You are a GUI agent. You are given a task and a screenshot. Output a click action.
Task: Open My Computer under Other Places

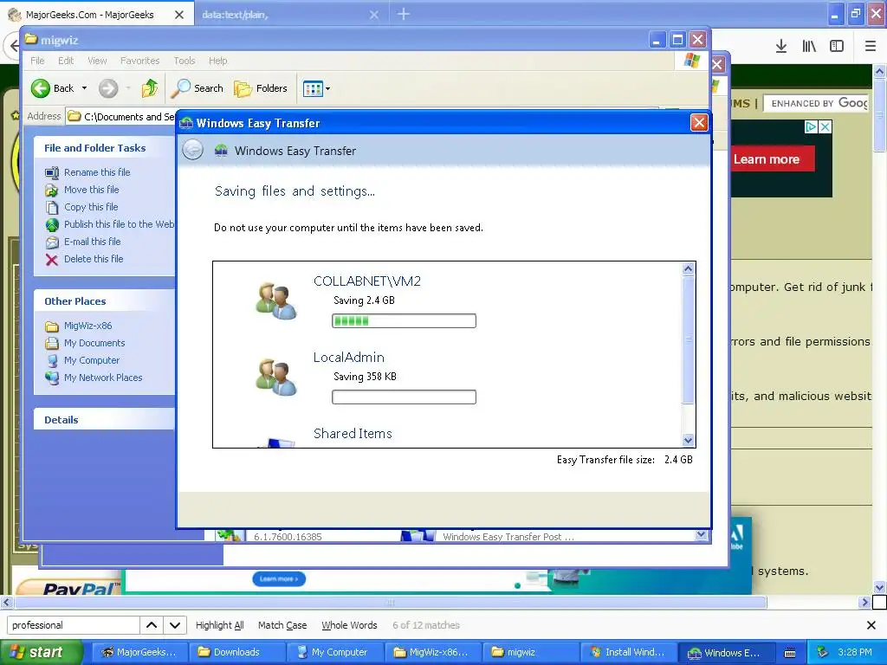92,360
